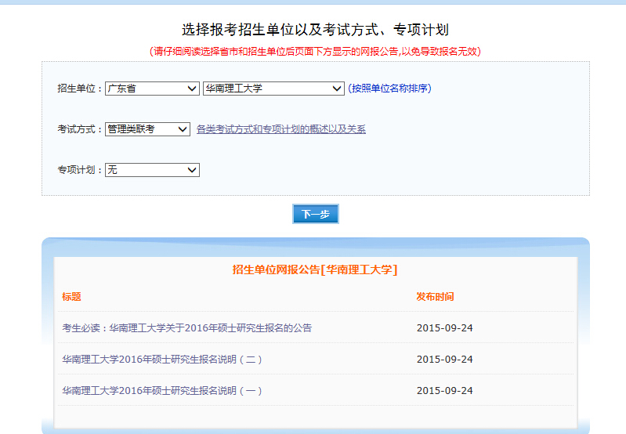Click the page title 选择报考招生单位以及考试方式、专项计划
626x434 pixels.
[315, 30]
